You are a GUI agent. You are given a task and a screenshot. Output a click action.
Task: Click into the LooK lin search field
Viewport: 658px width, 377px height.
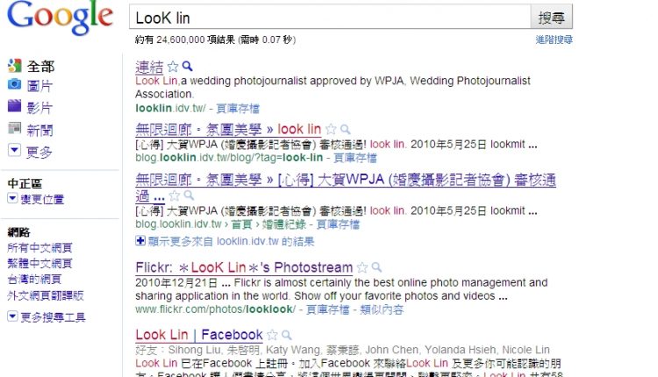[330, 18]
